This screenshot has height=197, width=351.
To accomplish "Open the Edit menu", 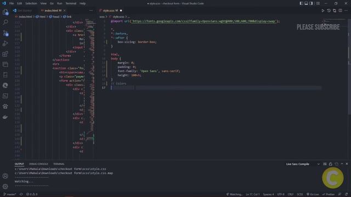I will coord(20,3).
